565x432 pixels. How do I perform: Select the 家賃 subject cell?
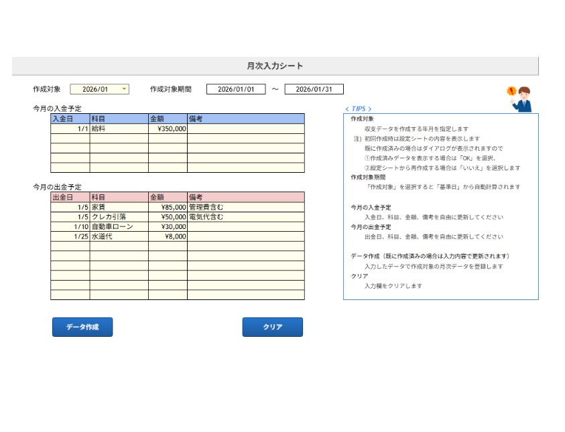tap(119, 207)
